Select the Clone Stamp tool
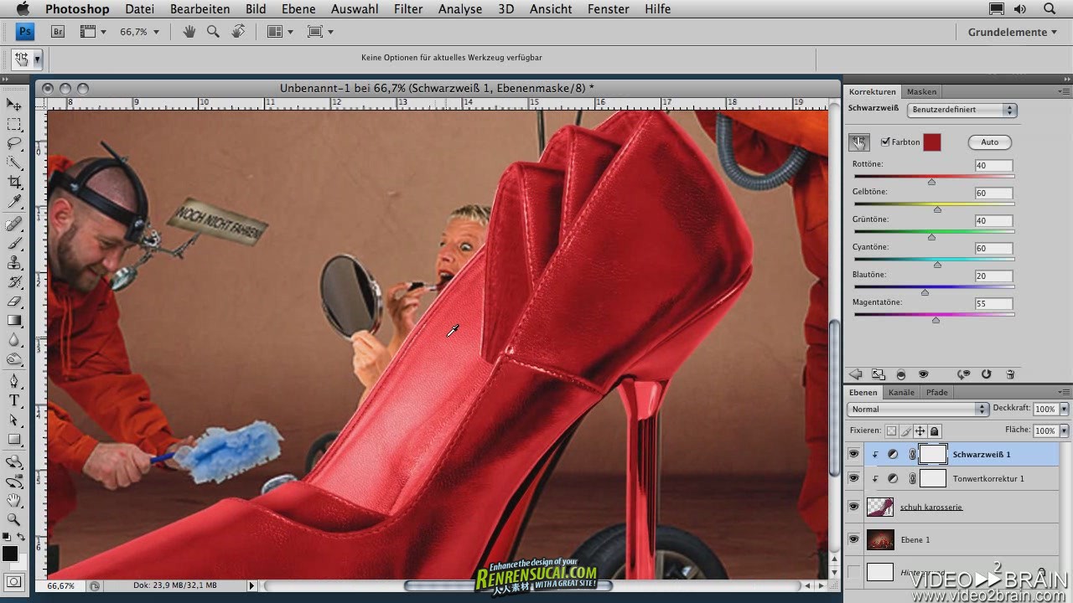 tap(14, 263)
